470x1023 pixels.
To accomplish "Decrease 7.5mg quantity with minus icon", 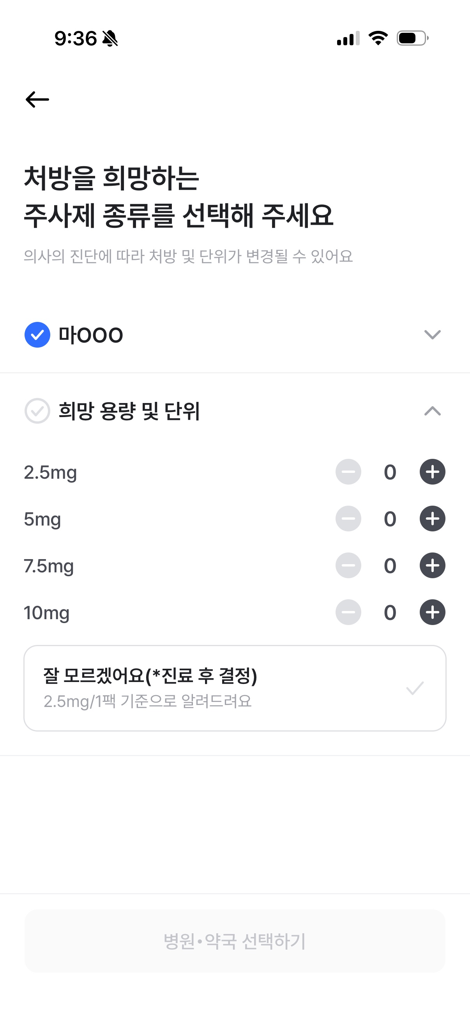I will click(348, 565).
